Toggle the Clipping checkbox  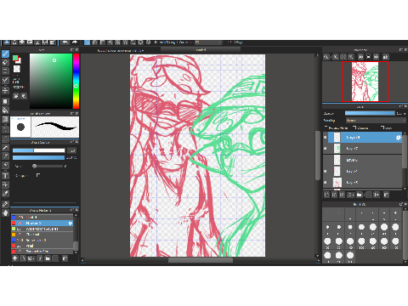pos(354,127)
